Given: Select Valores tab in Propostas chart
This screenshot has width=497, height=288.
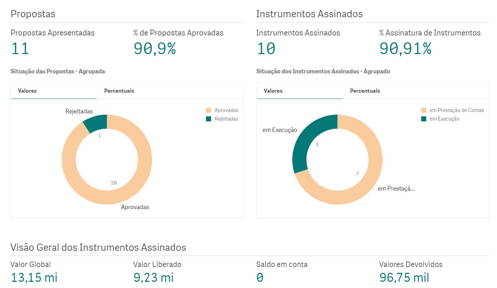Looking at the screenshot, I should (27, 91).
